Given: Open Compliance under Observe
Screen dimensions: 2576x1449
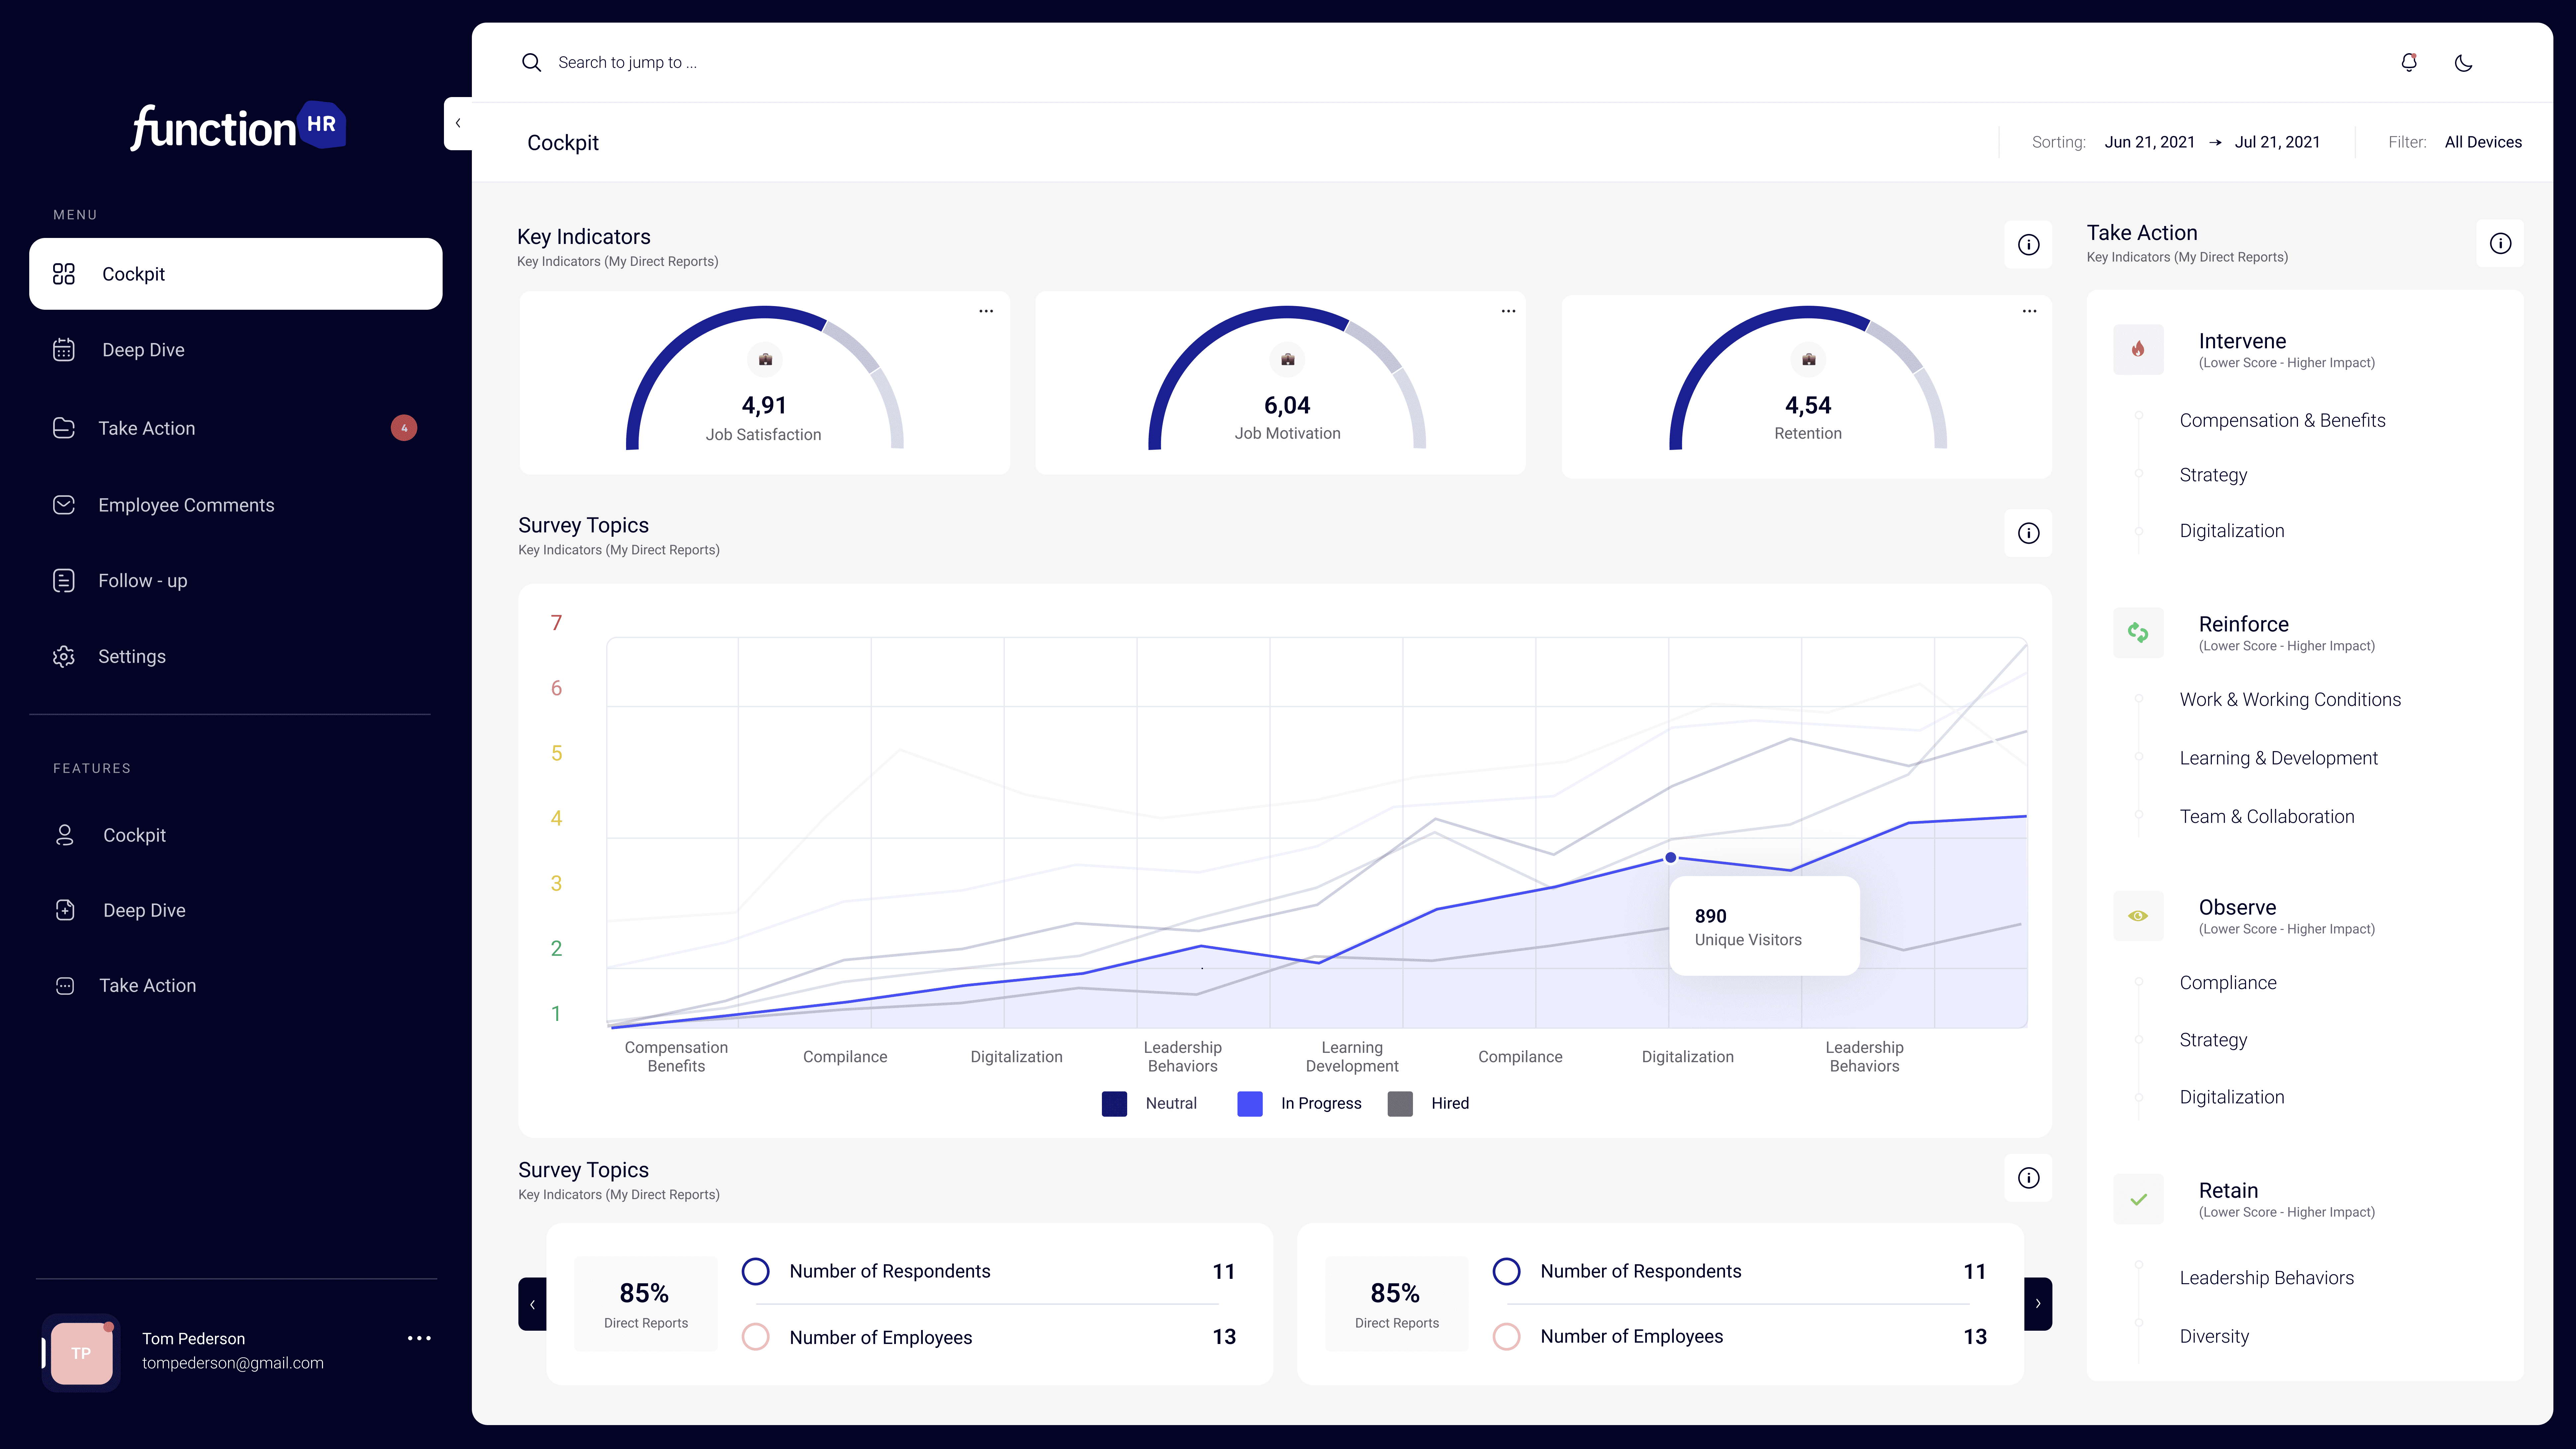Looking at the screenshot, I should [x=2228, y=983].
